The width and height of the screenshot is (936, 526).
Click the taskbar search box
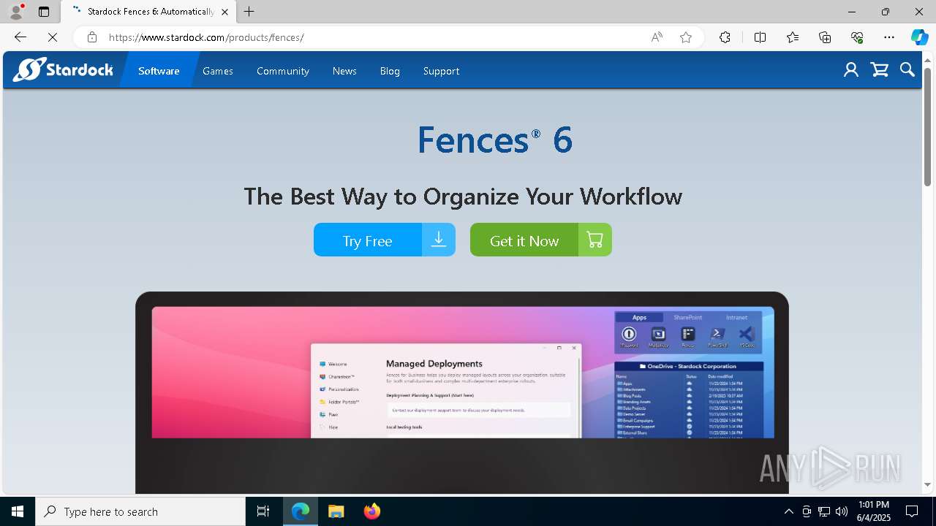tap(140, 511)
